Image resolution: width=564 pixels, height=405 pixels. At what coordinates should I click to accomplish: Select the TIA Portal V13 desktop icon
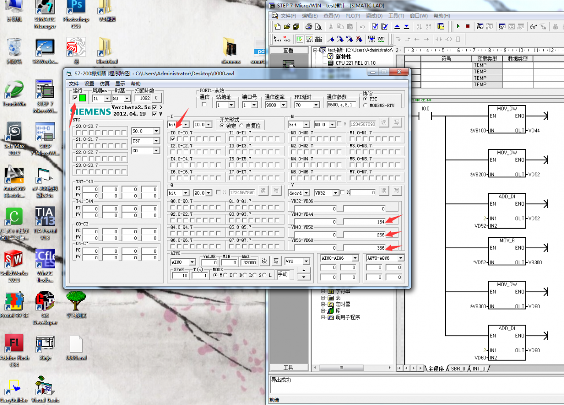point(45,223)
